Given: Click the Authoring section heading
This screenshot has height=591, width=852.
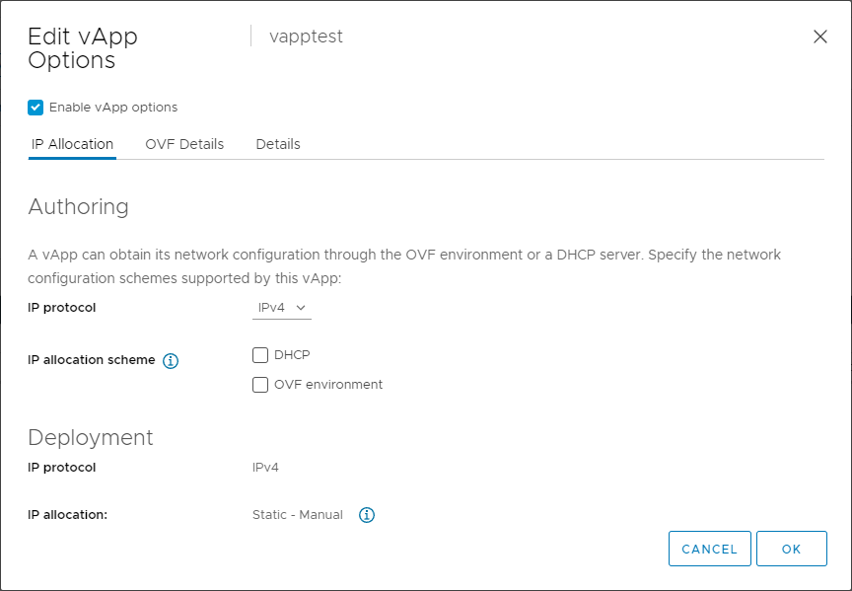Looking at the screenshot, I should 78,207.
